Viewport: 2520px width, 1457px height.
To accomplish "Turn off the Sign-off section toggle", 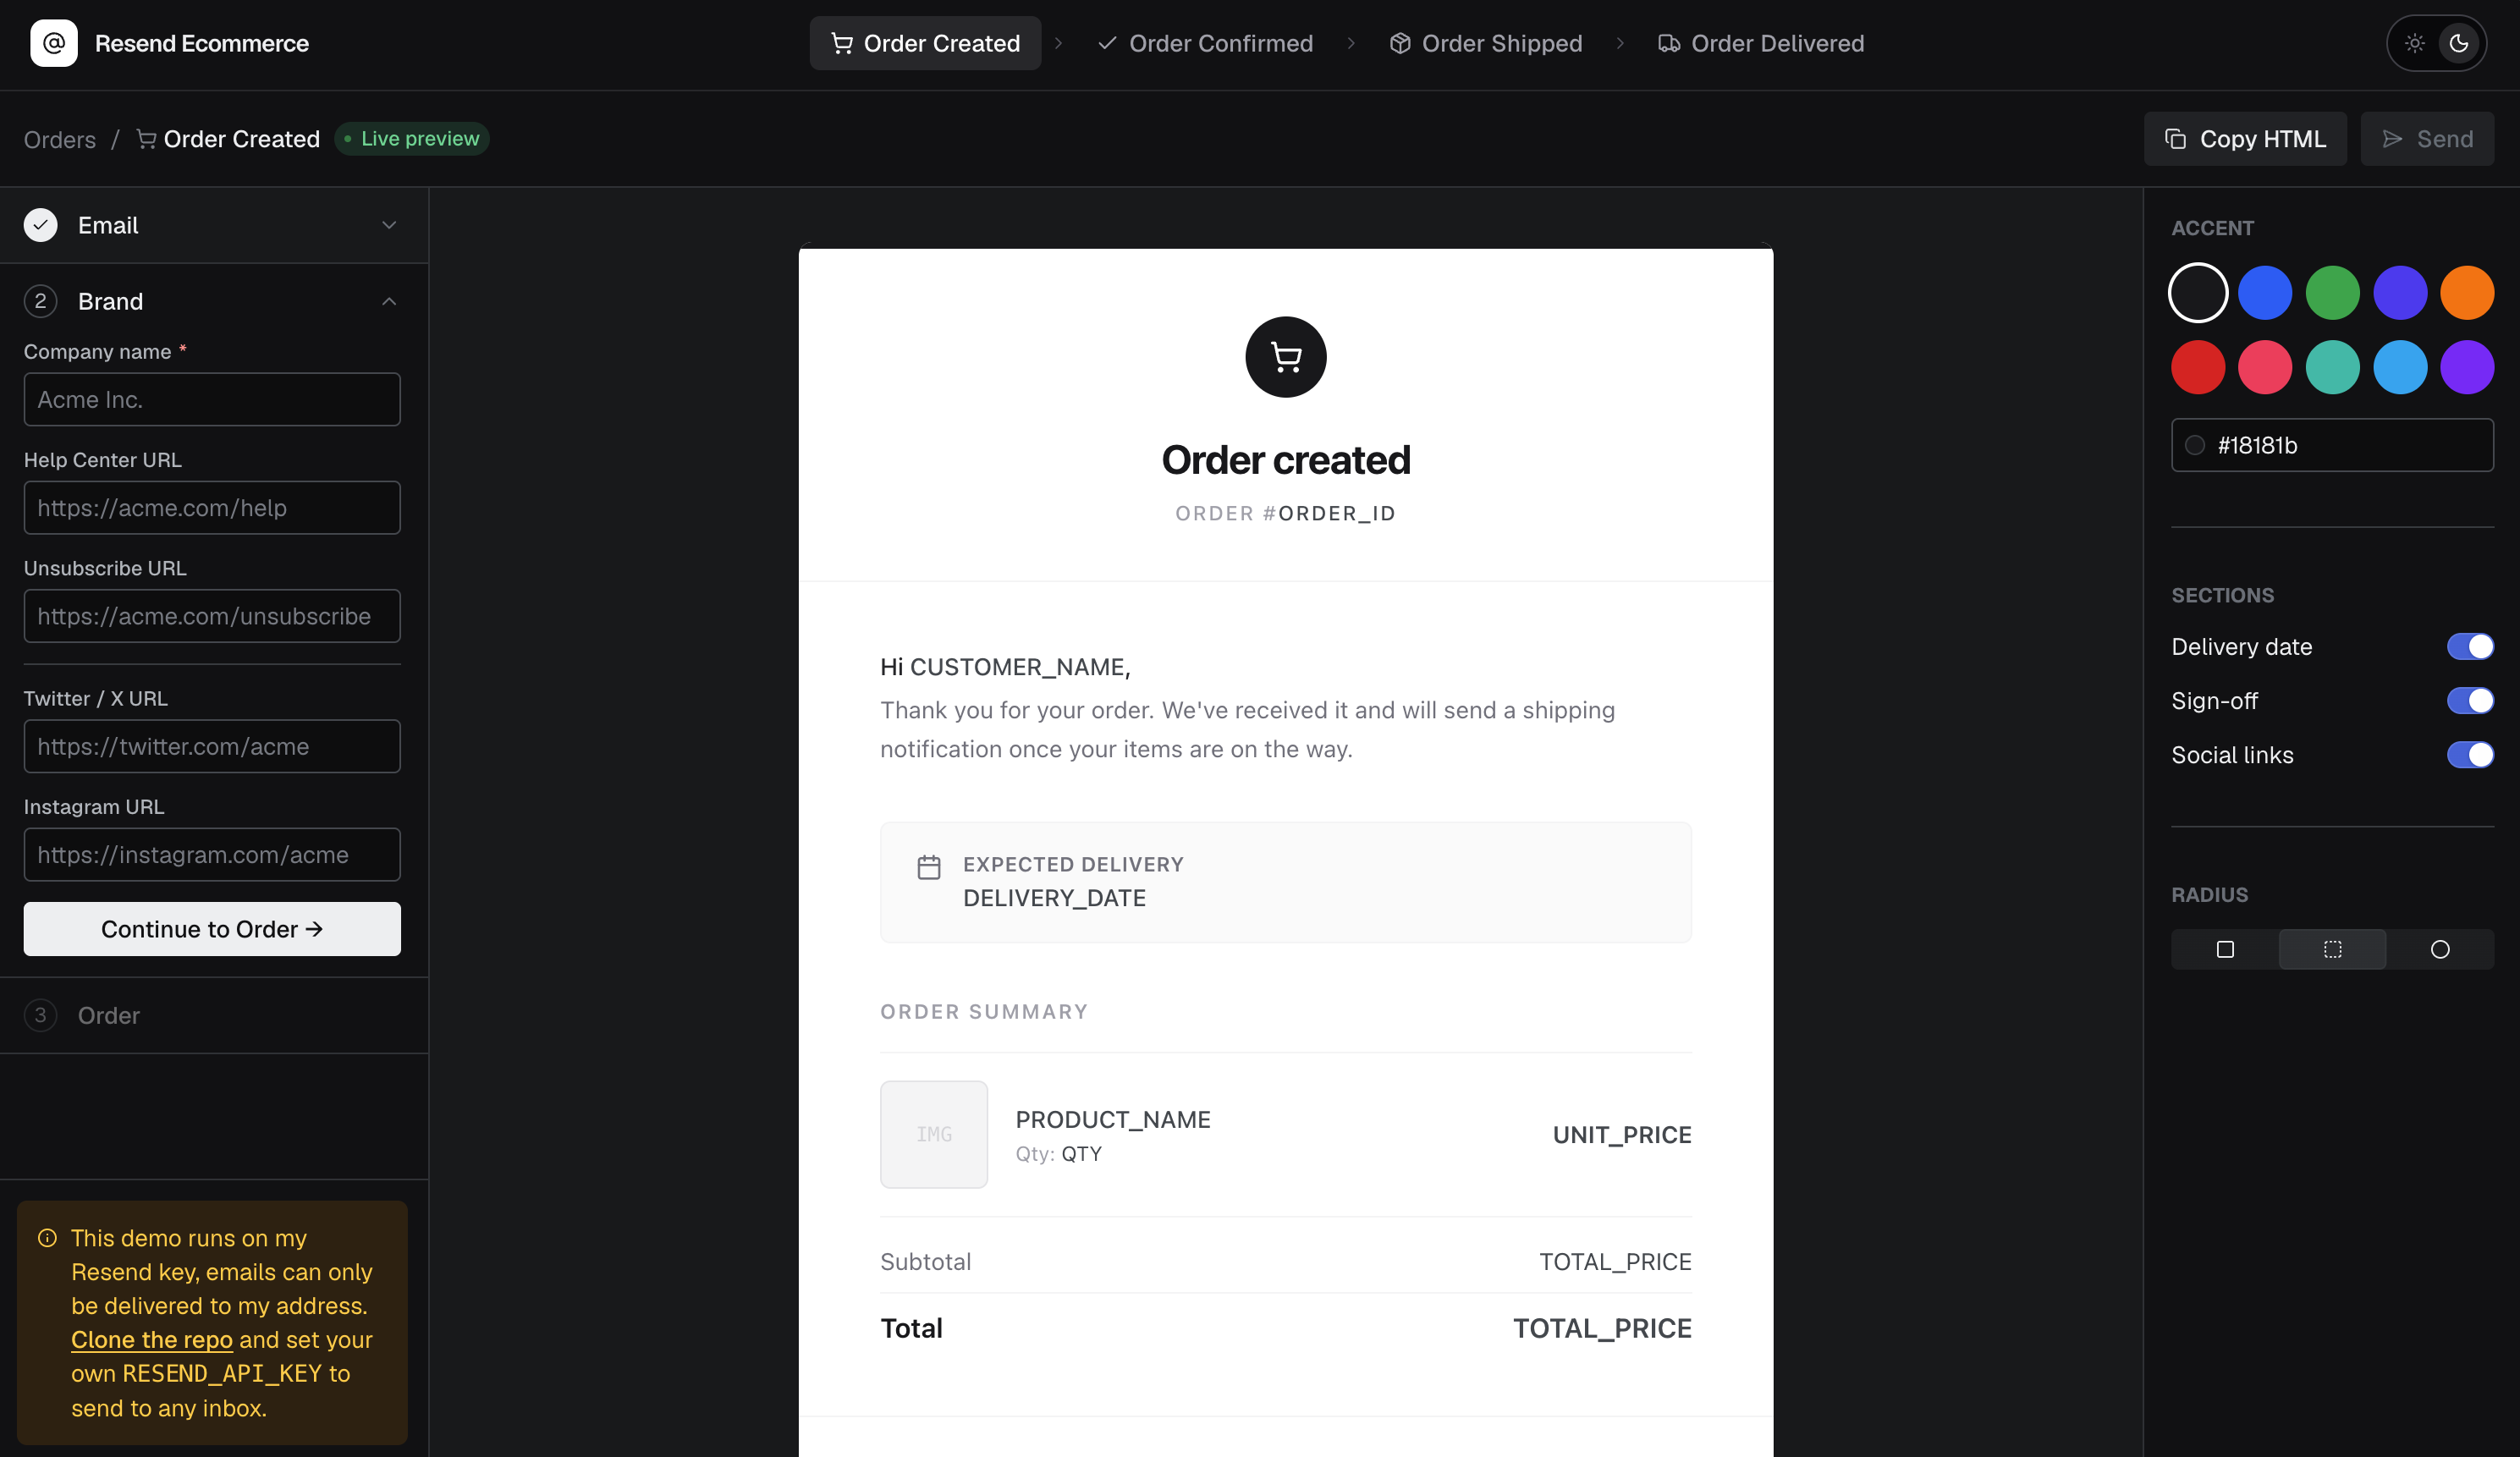I will tap(2469, 701).
